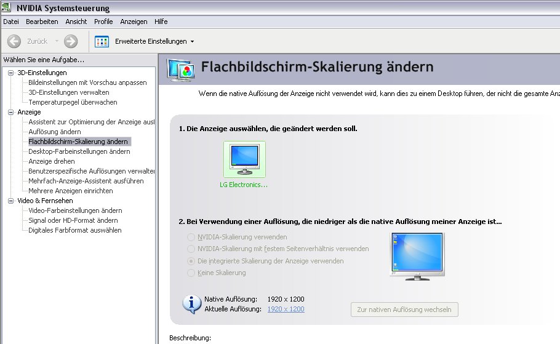Open the Datei menu

click(x=11, y=22)
